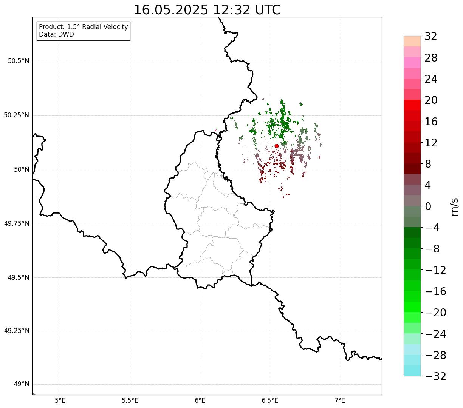The height and width of the screenshot is (408, 463).
Task: Click the colorbar tick label −12
Action: (435, 270)
